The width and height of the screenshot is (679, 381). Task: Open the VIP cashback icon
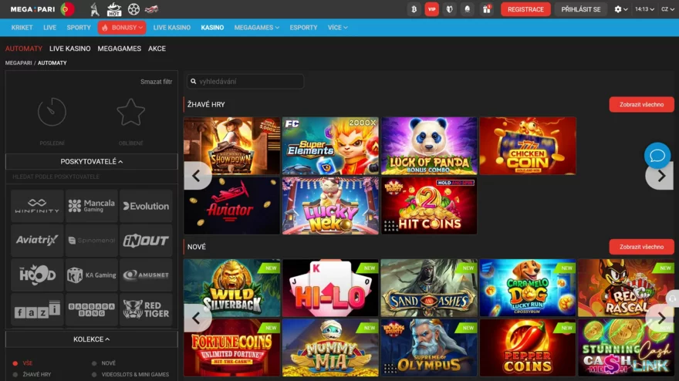pyautogui.click(x=432, y=9)
